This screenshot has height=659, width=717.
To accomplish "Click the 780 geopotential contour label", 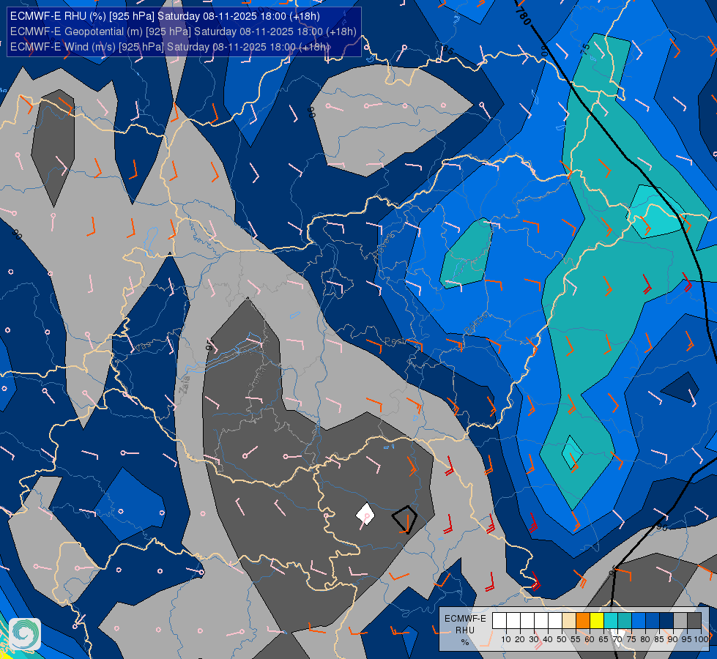I will [x=524, y=15].
